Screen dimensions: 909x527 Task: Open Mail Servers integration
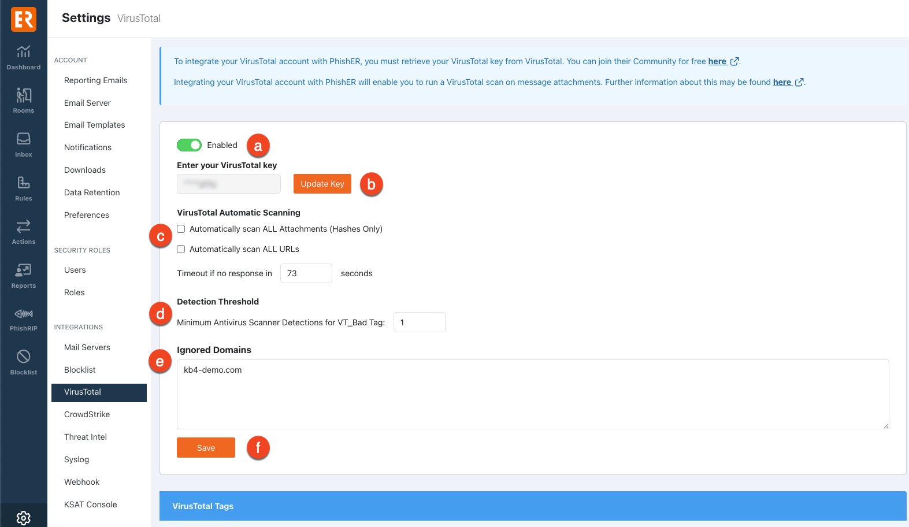click(x=87, y=347)
